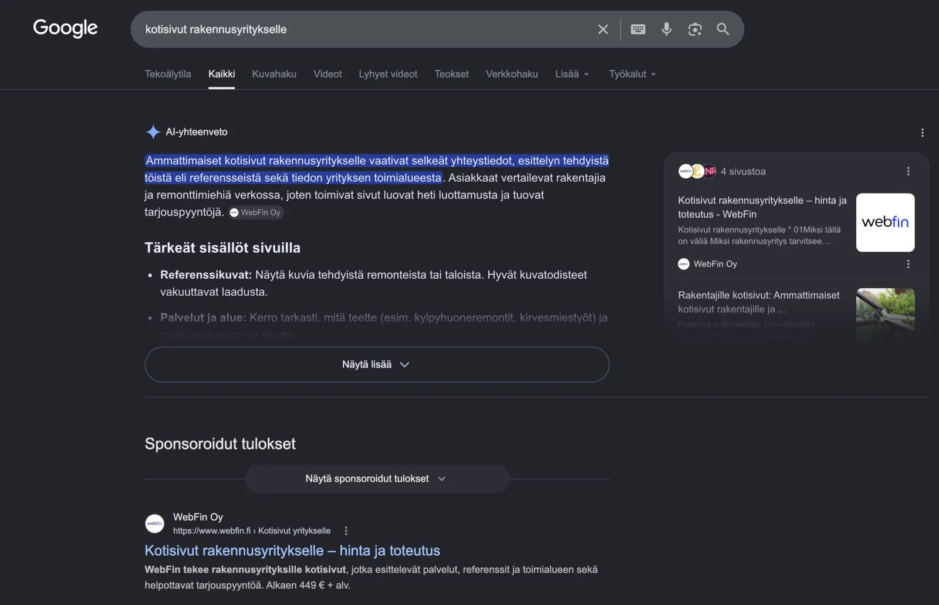Image resolution: width=939 pixels, height=605 pixels.
Task: Click the AI-yhteenveto sparkle icon
Action: 153,132
